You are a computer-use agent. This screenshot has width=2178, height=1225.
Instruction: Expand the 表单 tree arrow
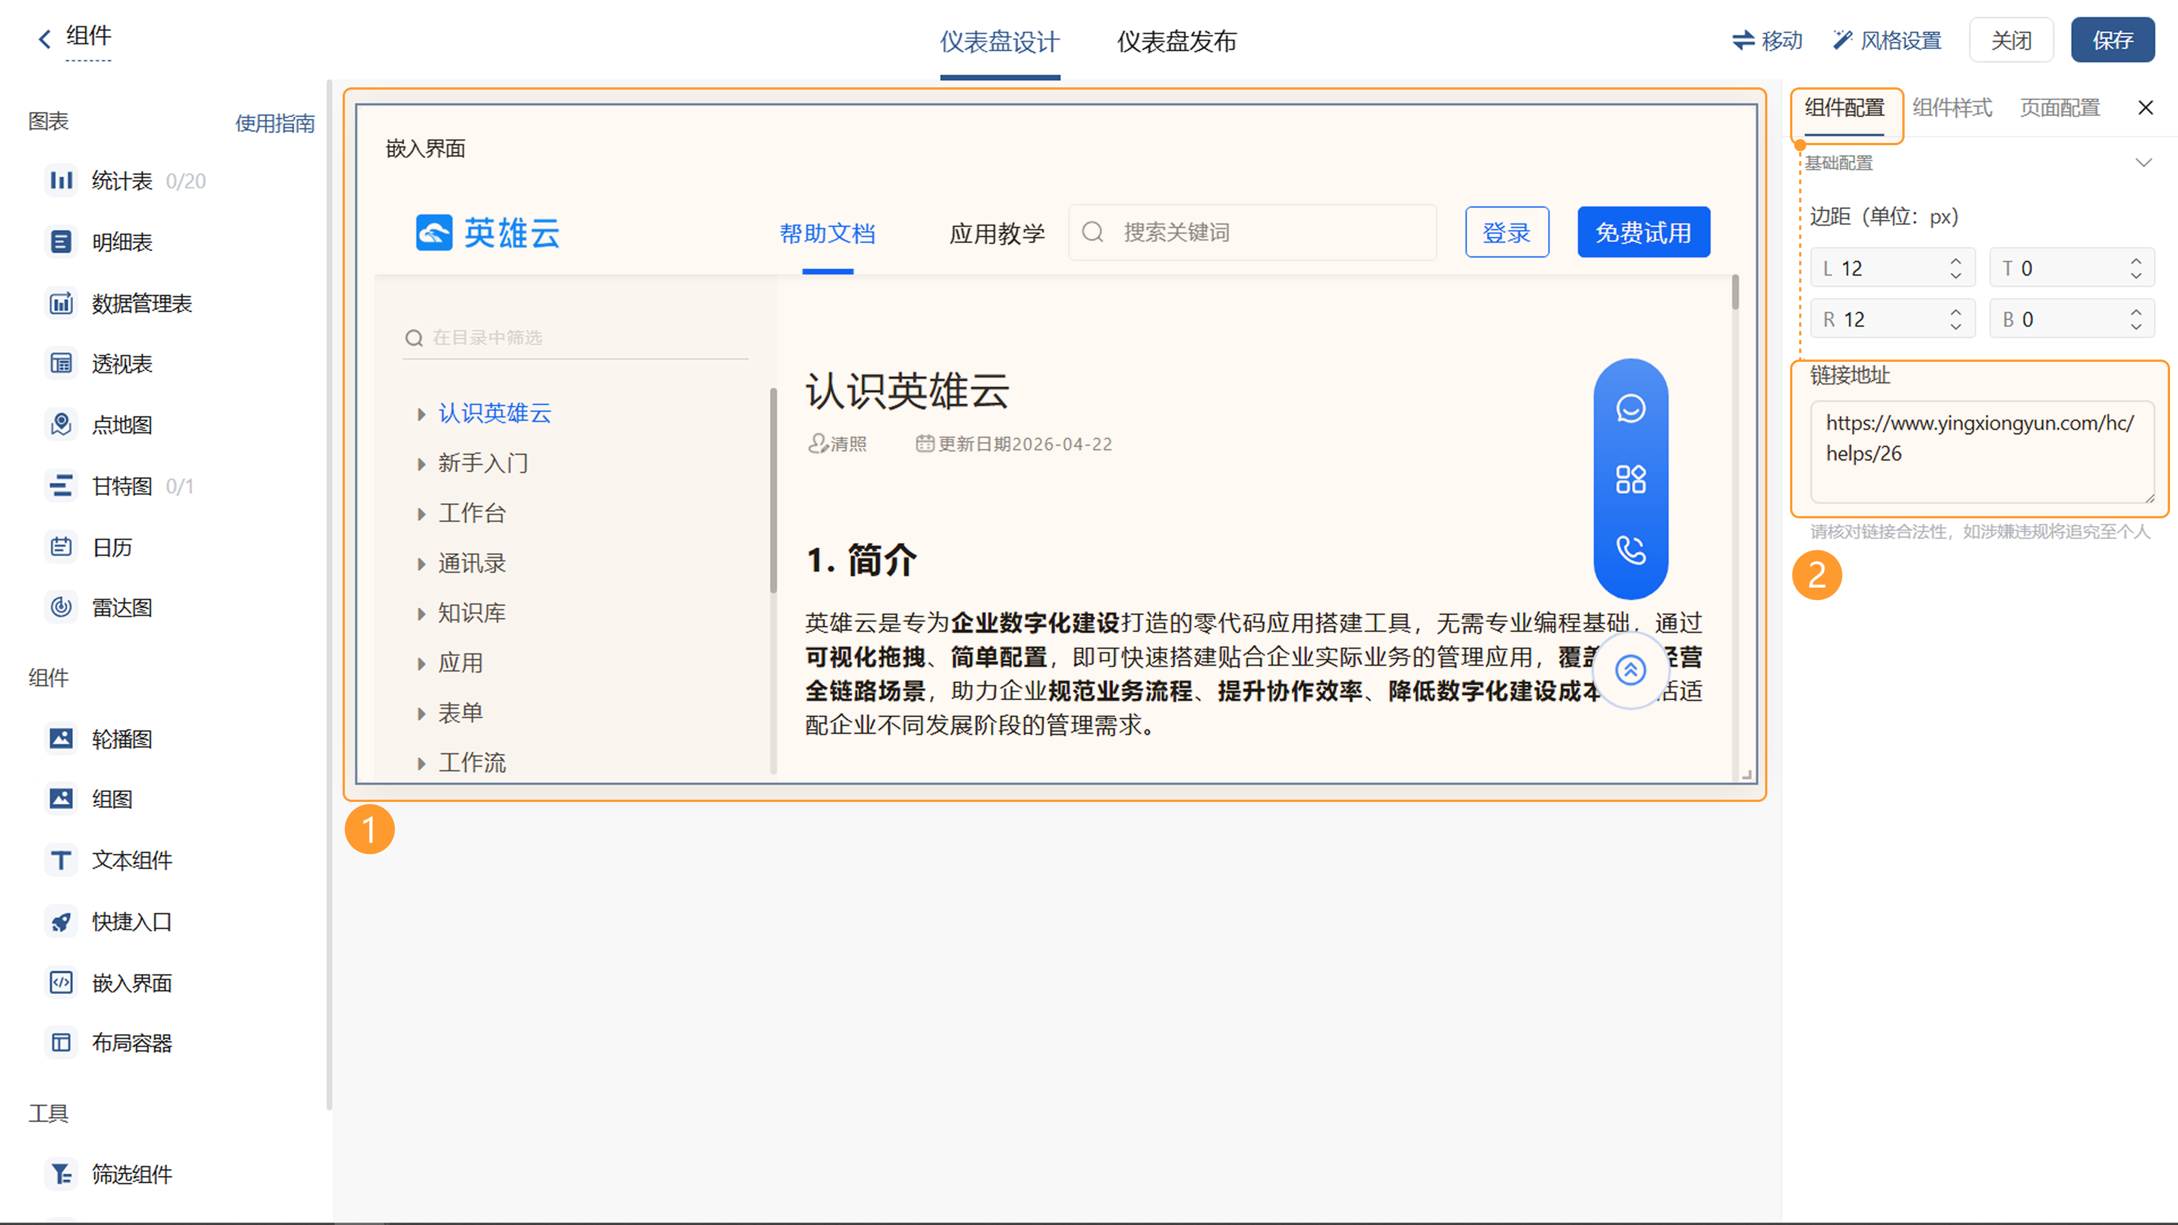pos(421,713)
